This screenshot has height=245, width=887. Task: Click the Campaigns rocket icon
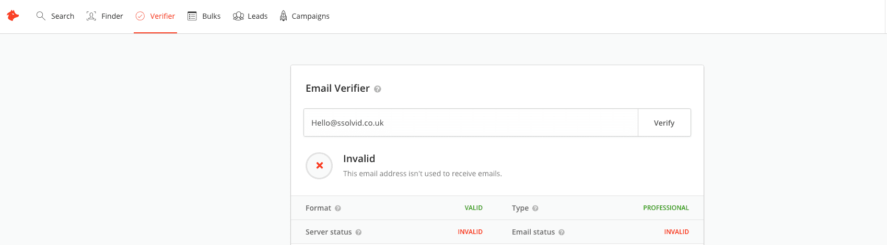(283, 16)
